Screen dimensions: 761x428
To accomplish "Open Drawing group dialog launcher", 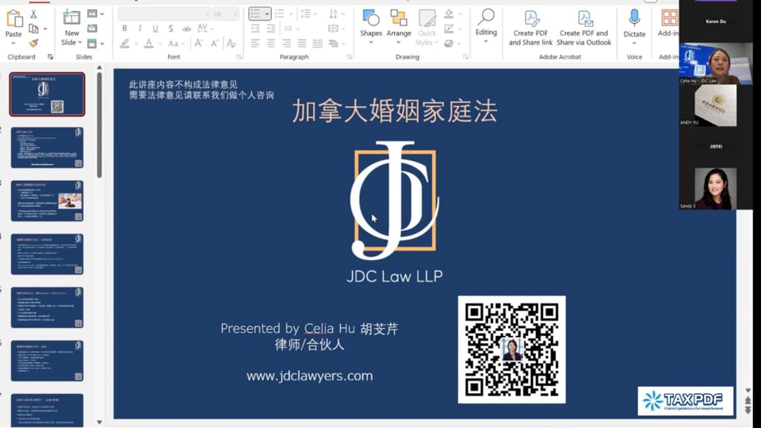I will pos(465,57).
